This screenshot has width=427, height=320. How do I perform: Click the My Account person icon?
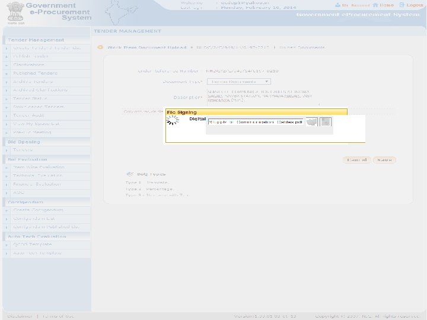pyautogui.click(x=337, y=5)
